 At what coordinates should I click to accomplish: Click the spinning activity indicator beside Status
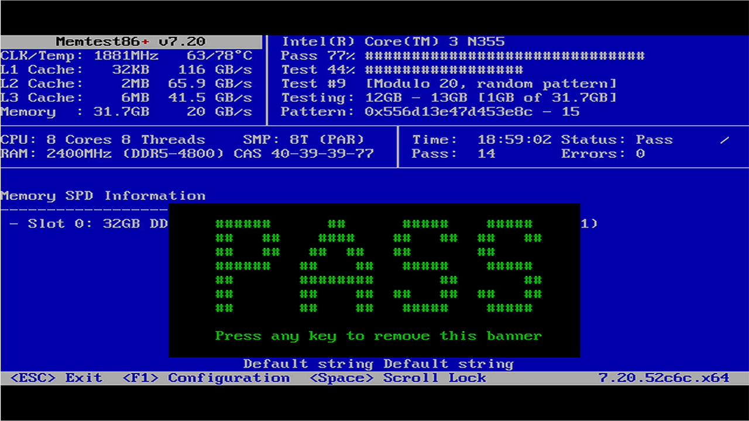[725, 140]
